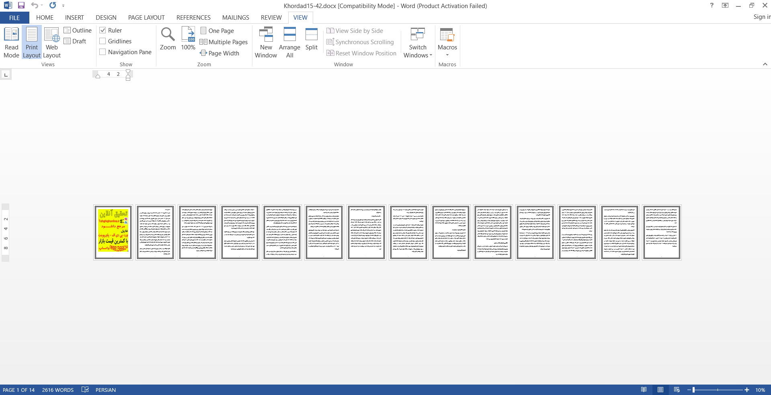
Task: Select the VIEW tab
Action: pos(300,18)
